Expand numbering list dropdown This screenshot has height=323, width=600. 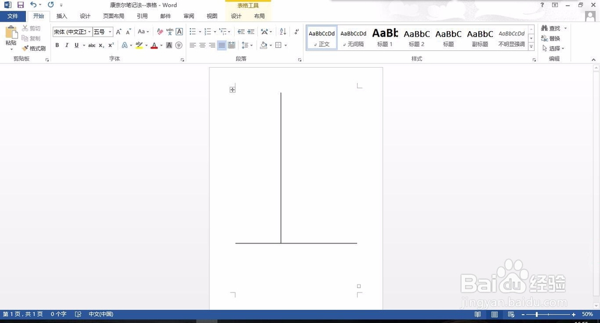(215, 32)
